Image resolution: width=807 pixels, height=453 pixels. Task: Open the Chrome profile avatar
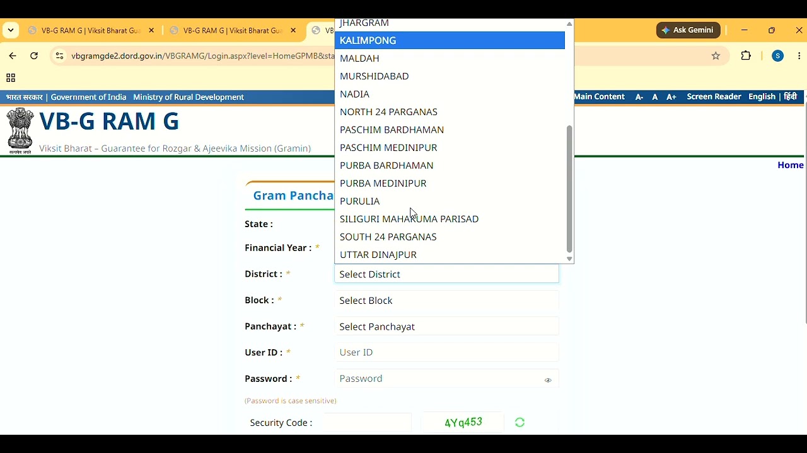(x=778, y=56)
